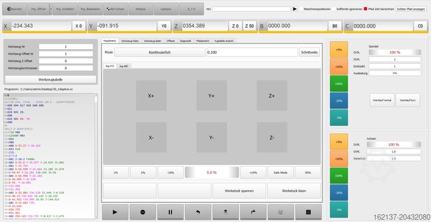The height and width of the screenshot is (222, 431).
Task: Click the Werkzeug-Nr input field
Action: pyautogui.click(x=66, y=47)
